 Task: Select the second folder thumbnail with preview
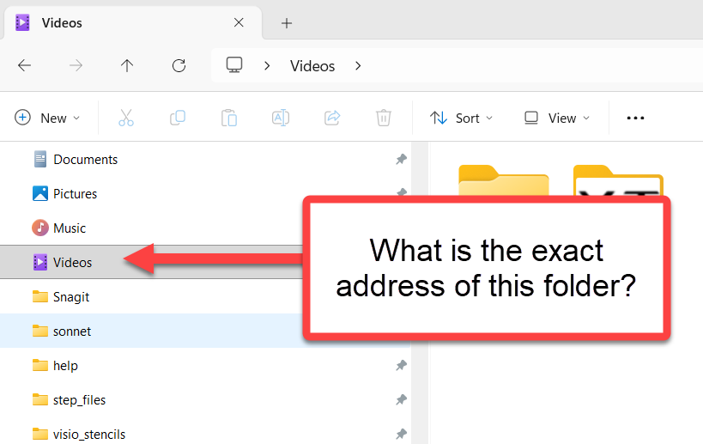pos(618,180)
